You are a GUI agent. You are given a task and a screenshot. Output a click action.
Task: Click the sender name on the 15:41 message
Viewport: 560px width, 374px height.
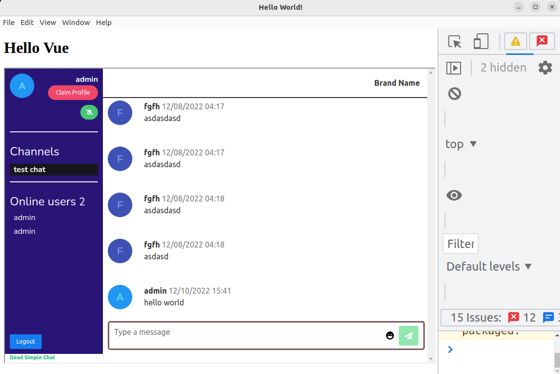155,291
